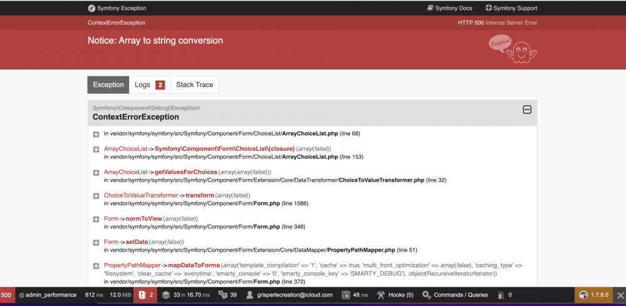Click the translation icon showing 39
This screenshot has width=626, height=306.
click(223, 295)
